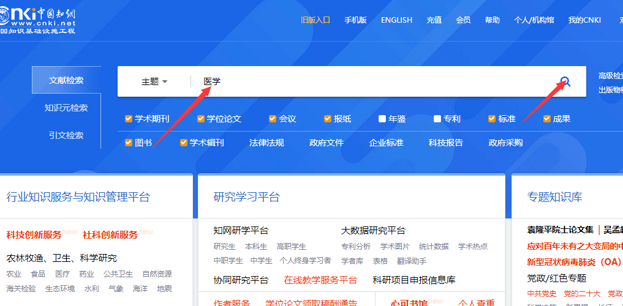
Task: Open the 手机版 menu item
Action: pos(355,20)
